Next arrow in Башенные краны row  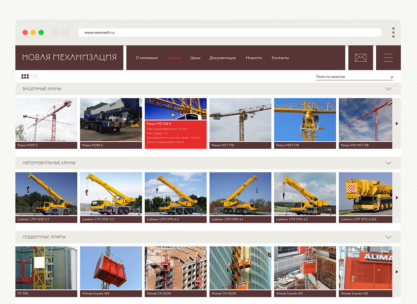click(x=397, y=124)
